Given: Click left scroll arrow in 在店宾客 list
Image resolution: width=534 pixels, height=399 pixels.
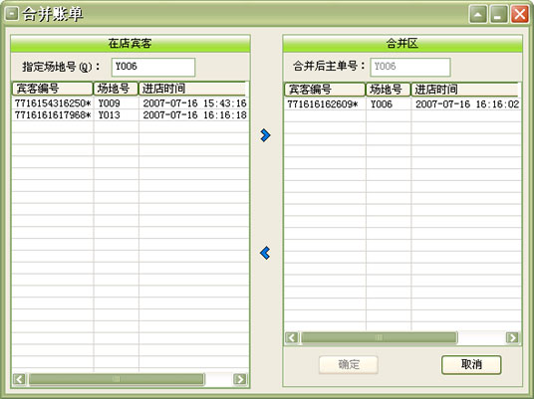Looking at the screenshot, I should tap(19, 379).
